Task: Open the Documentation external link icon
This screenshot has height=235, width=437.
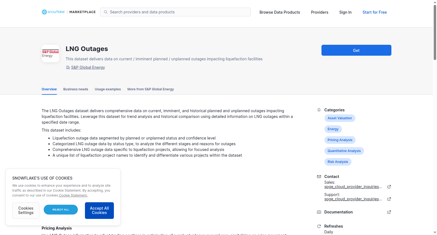Action: (x=389, y=212)
